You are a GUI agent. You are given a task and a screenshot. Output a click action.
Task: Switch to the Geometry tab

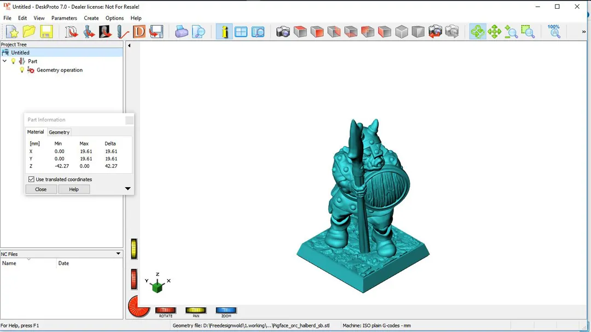(x=59, y=132)
